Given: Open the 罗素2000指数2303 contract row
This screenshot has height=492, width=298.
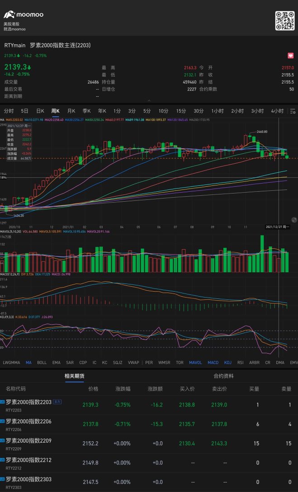Looking at the screenshot, I should pos(149,482).
